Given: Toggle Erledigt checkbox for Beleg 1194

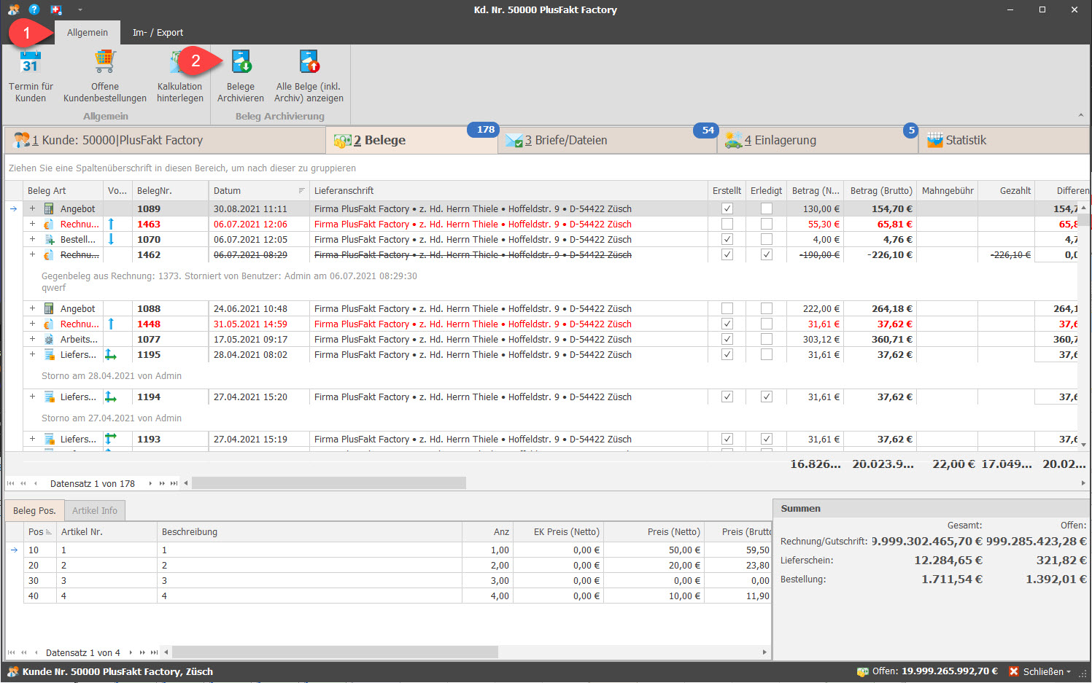Looking at the screenshot, I should coord(767,397).
